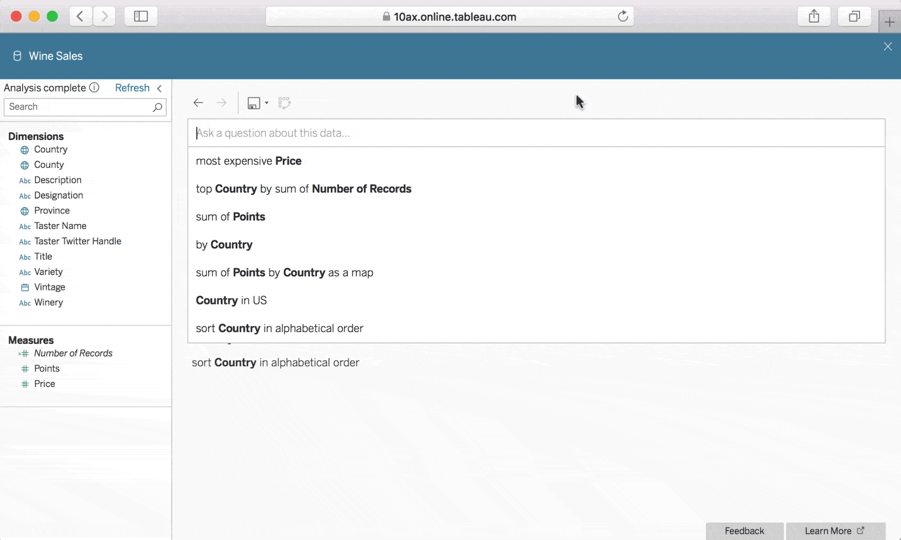Viewport: 901px width, 540px height.
Task: Click the undo back arrow in toolbar
Action: 198,103
